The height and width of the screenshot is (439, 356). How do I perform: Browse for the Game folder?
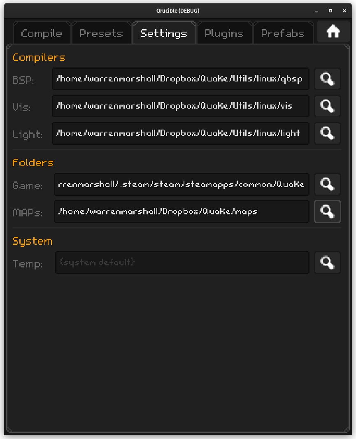(x=327, y=184)
